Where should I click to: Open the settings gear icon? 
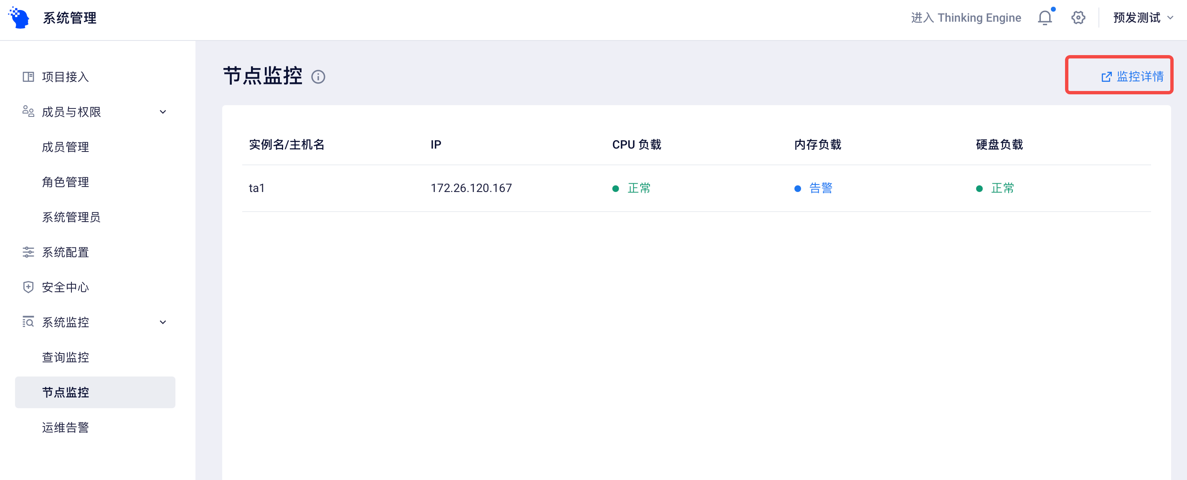1078,18
